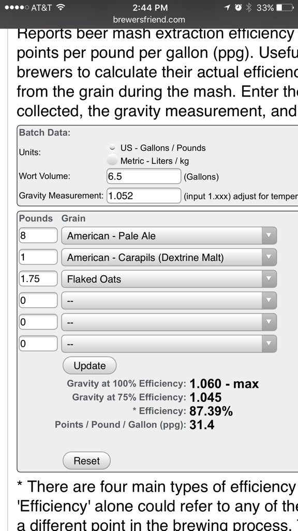This screenshot has height=531, width=298.
Task: Open the Flaked Oats grain dropdown
Action: point(169,279)
